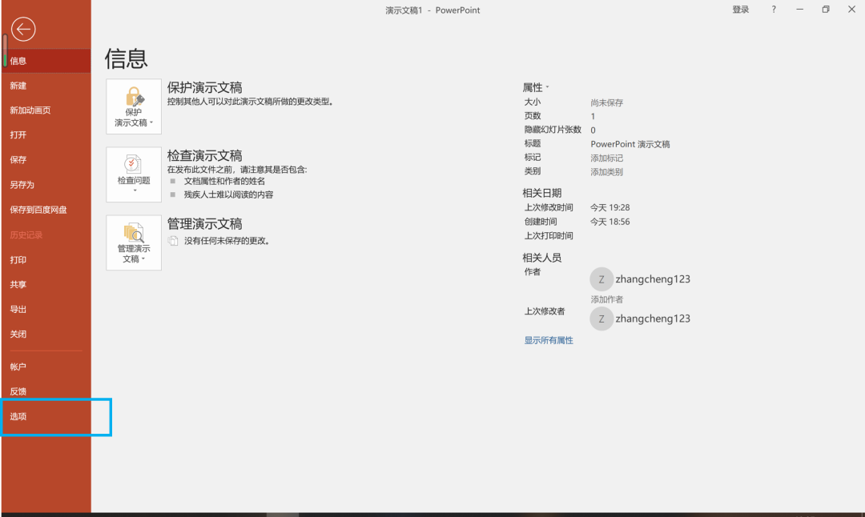Open 选项 PowerPoint options

pos(46,416)
